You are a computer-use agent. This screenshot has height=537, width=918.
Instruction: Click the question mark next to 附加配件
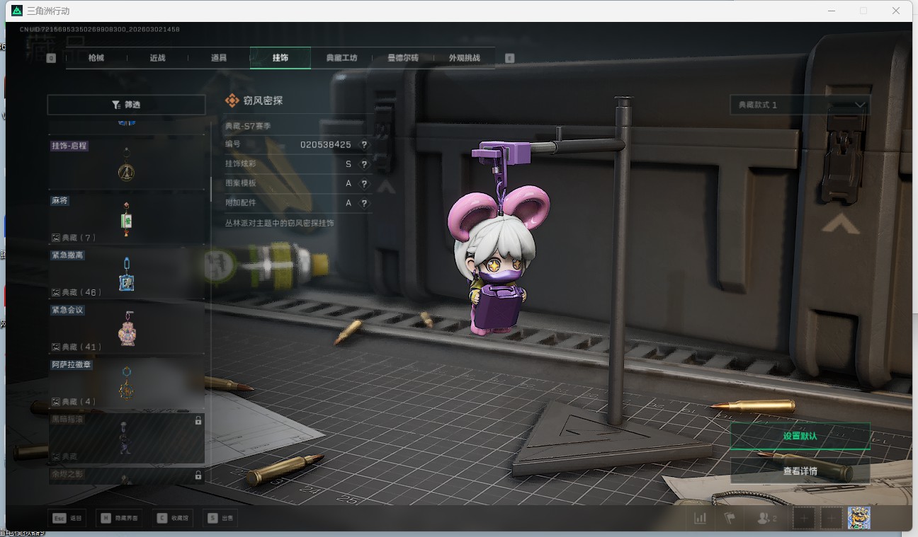[x=364, y=203]
